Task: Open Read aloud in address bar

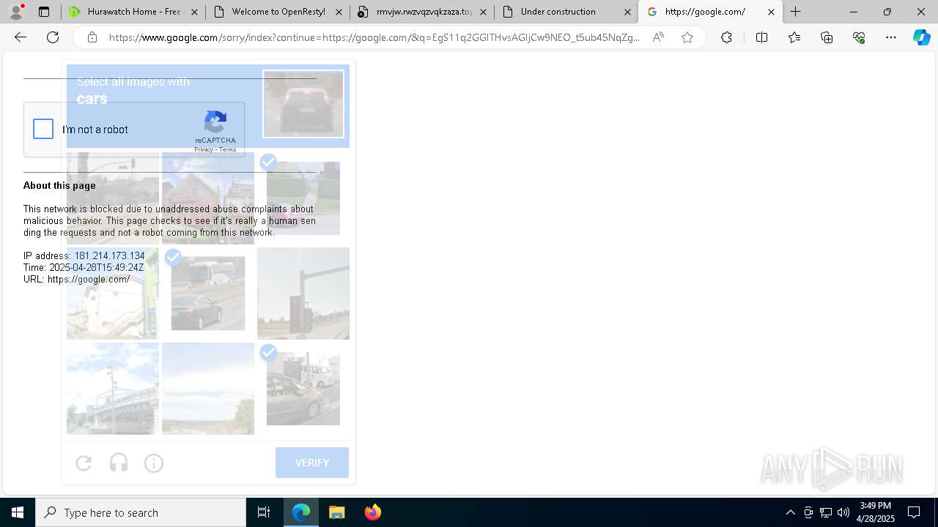Action: coord(658,37)
